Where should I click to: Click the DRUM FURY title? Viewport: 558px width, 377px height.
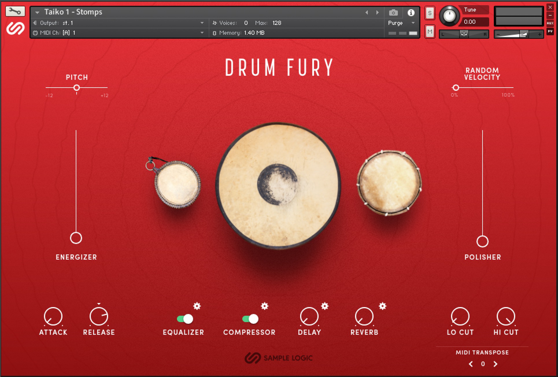(279, 67)
